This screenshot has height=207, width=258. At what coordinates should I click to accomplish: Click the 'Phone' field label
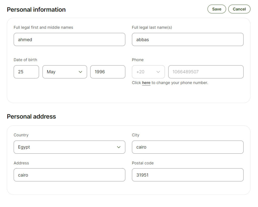[x=138, y=60]
